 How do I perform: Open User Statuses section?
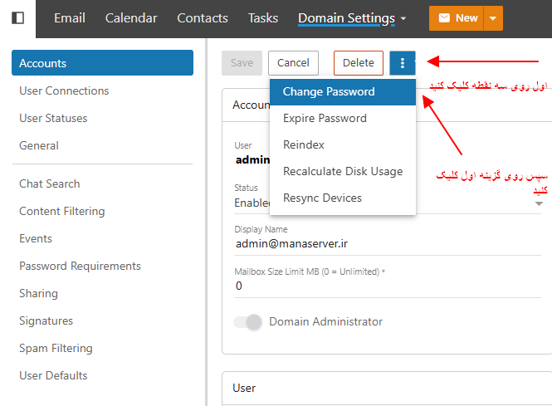point(53,119)
